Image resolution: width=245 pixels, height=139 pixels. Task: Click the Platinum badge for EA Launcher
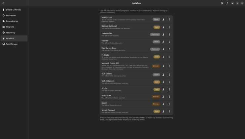tap(155, 34)
